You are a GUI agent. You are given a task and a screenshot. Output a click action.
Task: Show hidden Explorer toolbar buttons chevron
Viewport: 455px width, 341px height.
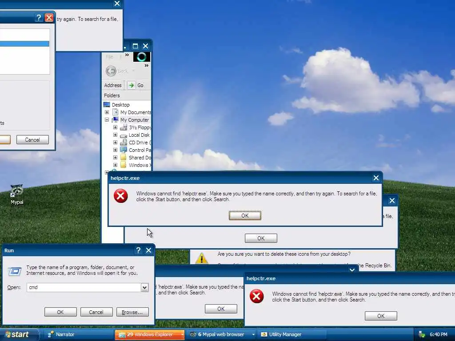(147, 66)
